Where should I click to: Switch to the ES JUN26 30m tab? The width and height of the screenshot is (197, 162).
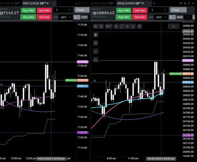pyautogui.click(x=10, y=3)
